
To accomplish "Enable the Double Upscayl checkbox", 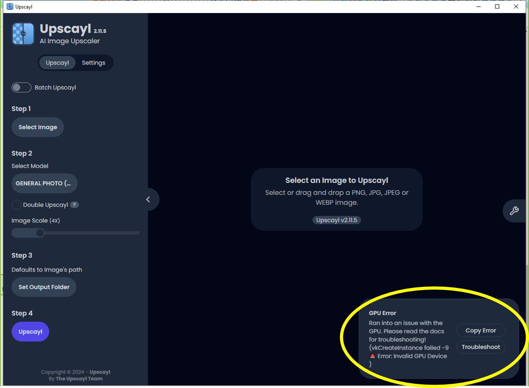I will [x=17, y=205].
